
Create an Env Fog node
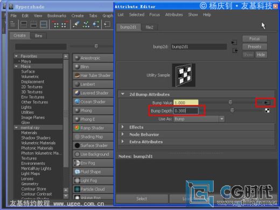93,163
